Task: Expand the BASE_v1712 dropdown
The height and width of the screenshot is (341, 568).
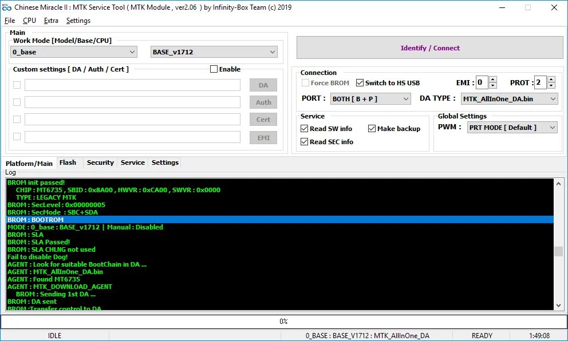Action: 214,51
